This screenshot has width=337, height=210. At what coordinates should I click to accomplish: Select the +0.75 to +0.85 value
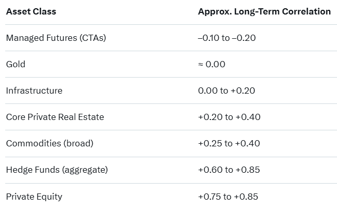point(228,196)
